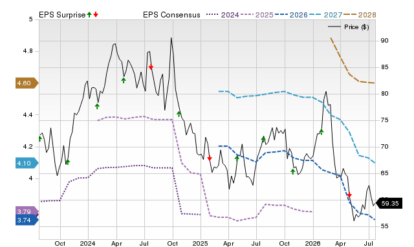This screenshot has height=247, width=414.
Task: Click the 75 label on the price axis
Action: [384, 120]
